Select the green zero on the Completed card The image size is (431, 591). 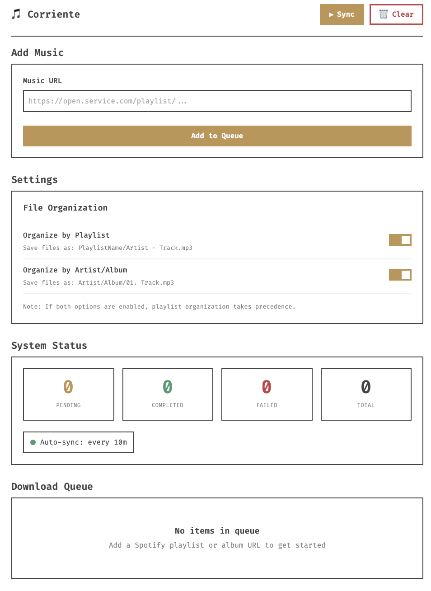168,387
